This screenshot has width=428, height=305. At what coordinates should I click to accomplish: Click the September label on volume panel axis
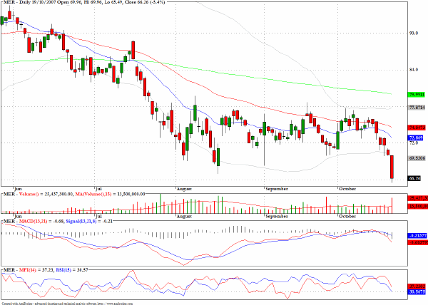[x=277, y=216]
